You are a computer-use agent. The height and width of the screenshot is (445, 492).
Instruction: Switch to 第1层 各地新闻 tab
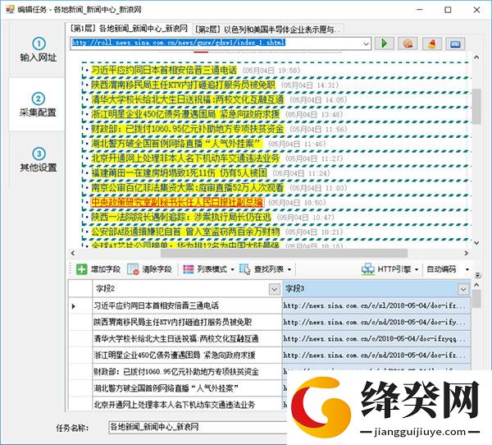pyautogui.click(x=129, y=29)
